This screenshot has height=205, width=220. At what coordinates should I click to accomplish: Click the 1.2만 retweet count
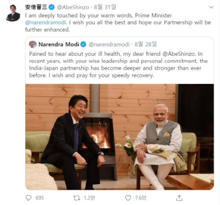coord(90,198)
